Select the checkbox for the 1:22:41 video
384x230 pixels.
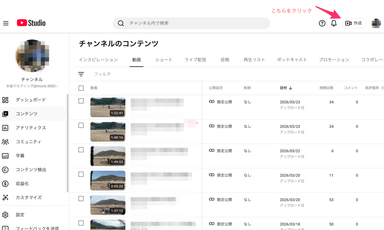pos(81,101)
